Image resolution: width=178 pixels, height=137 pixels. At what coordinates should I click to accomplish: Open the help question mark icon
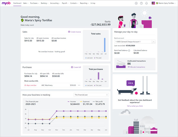point(141,3)
